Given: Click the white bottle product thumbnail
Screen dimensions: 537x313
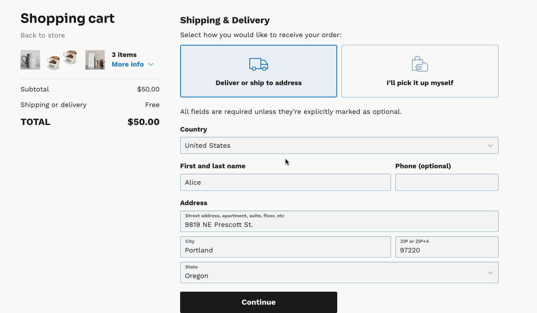Looking at the screenshot, I should 95,59.
